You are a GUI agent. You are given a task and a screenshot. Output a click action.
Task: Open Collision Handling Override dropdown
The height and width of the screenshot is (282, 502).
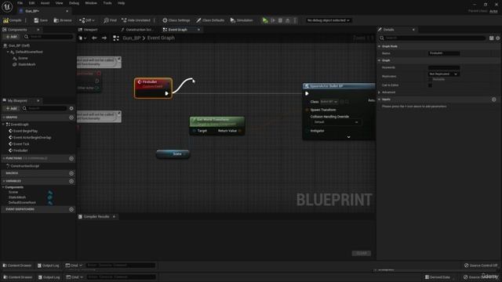[x=336, y=122]
